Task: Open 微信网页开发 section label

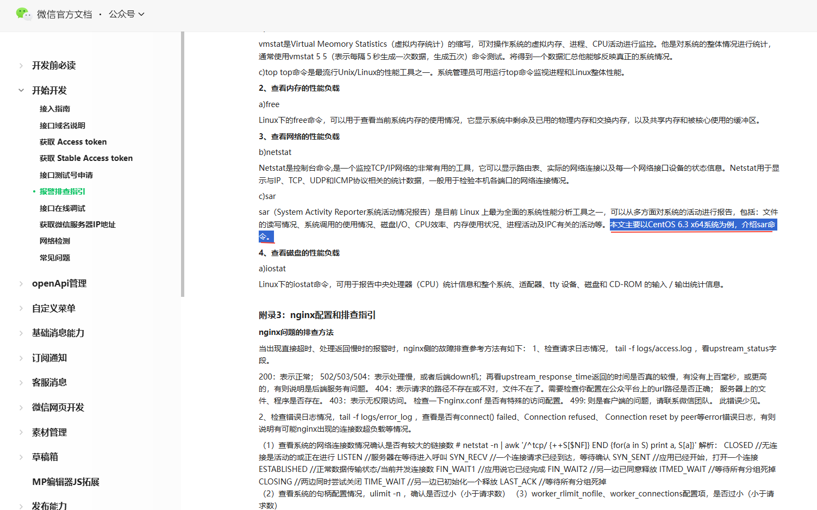Action: [x=58, y=407]
